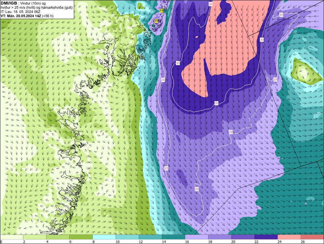Click the 2–4 m/s light green legend swatch

click(35, 237)
